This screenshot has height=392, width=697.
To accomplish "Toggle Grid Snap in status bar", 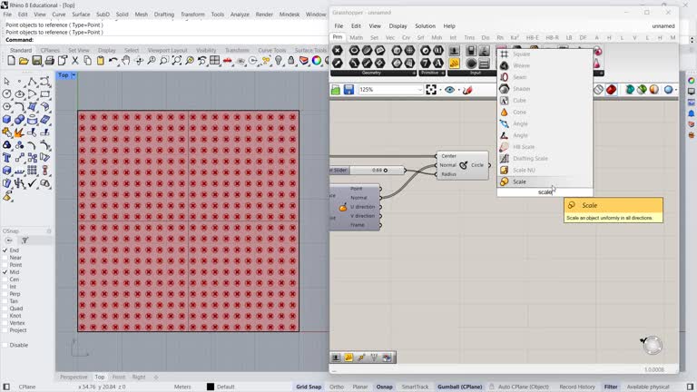I will [x=309, y=387].
